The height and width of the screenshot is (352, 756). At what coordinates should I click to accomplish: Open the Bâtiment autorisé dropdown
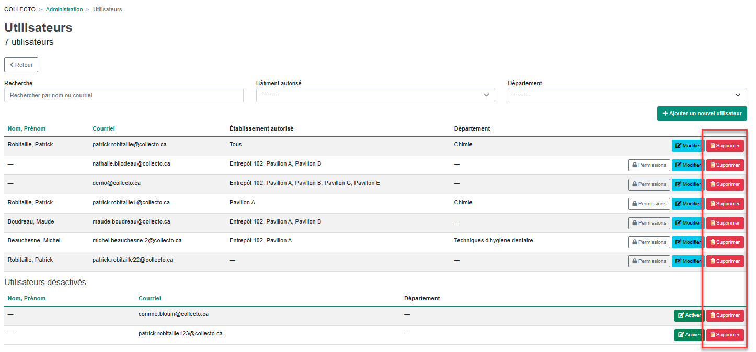375,95
